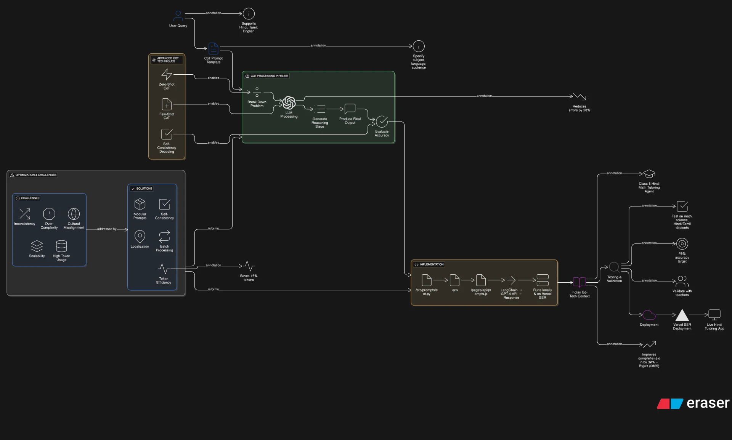Click the Produce Final Output chat icon

(x=350, y=109)
